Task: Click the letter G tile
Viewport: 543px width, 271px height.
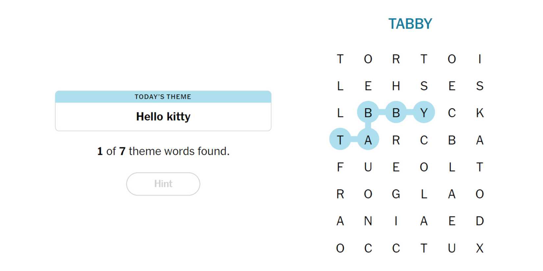Action: (x=396, y=194)
